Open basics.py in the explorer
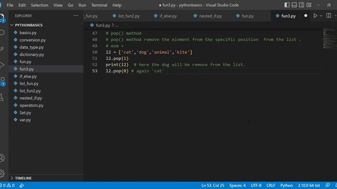Image resolution: width=337 pixels, height=189 pixels. point(28,33)
